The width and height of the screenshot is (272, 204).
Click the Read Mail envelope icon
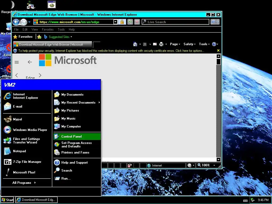click(x=155, y=44)
